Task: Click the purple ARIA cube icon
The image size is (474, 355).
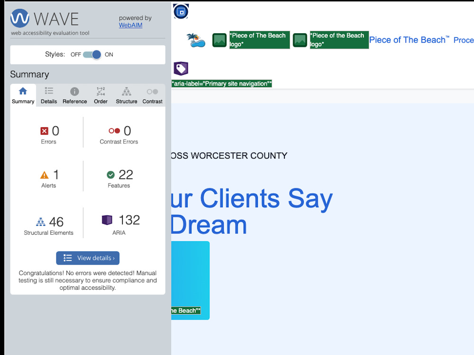Action: pos(107,220)
